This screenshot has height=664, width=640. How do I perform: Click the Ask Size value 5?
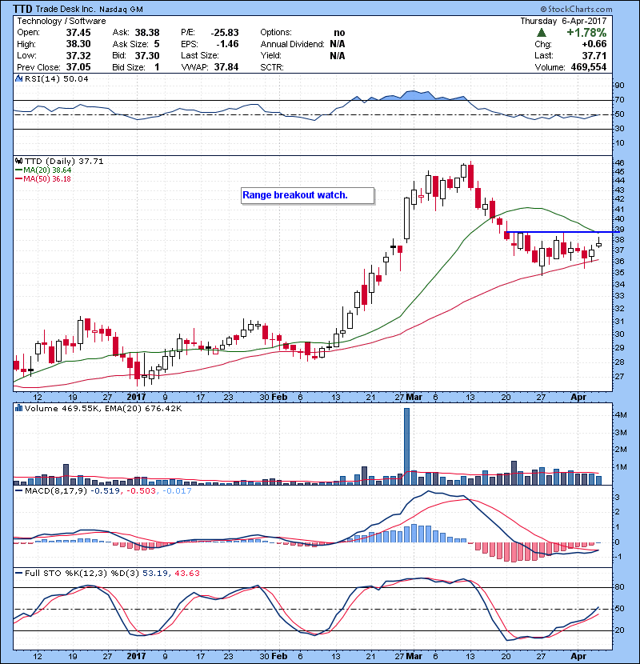[x=157, y=44]
